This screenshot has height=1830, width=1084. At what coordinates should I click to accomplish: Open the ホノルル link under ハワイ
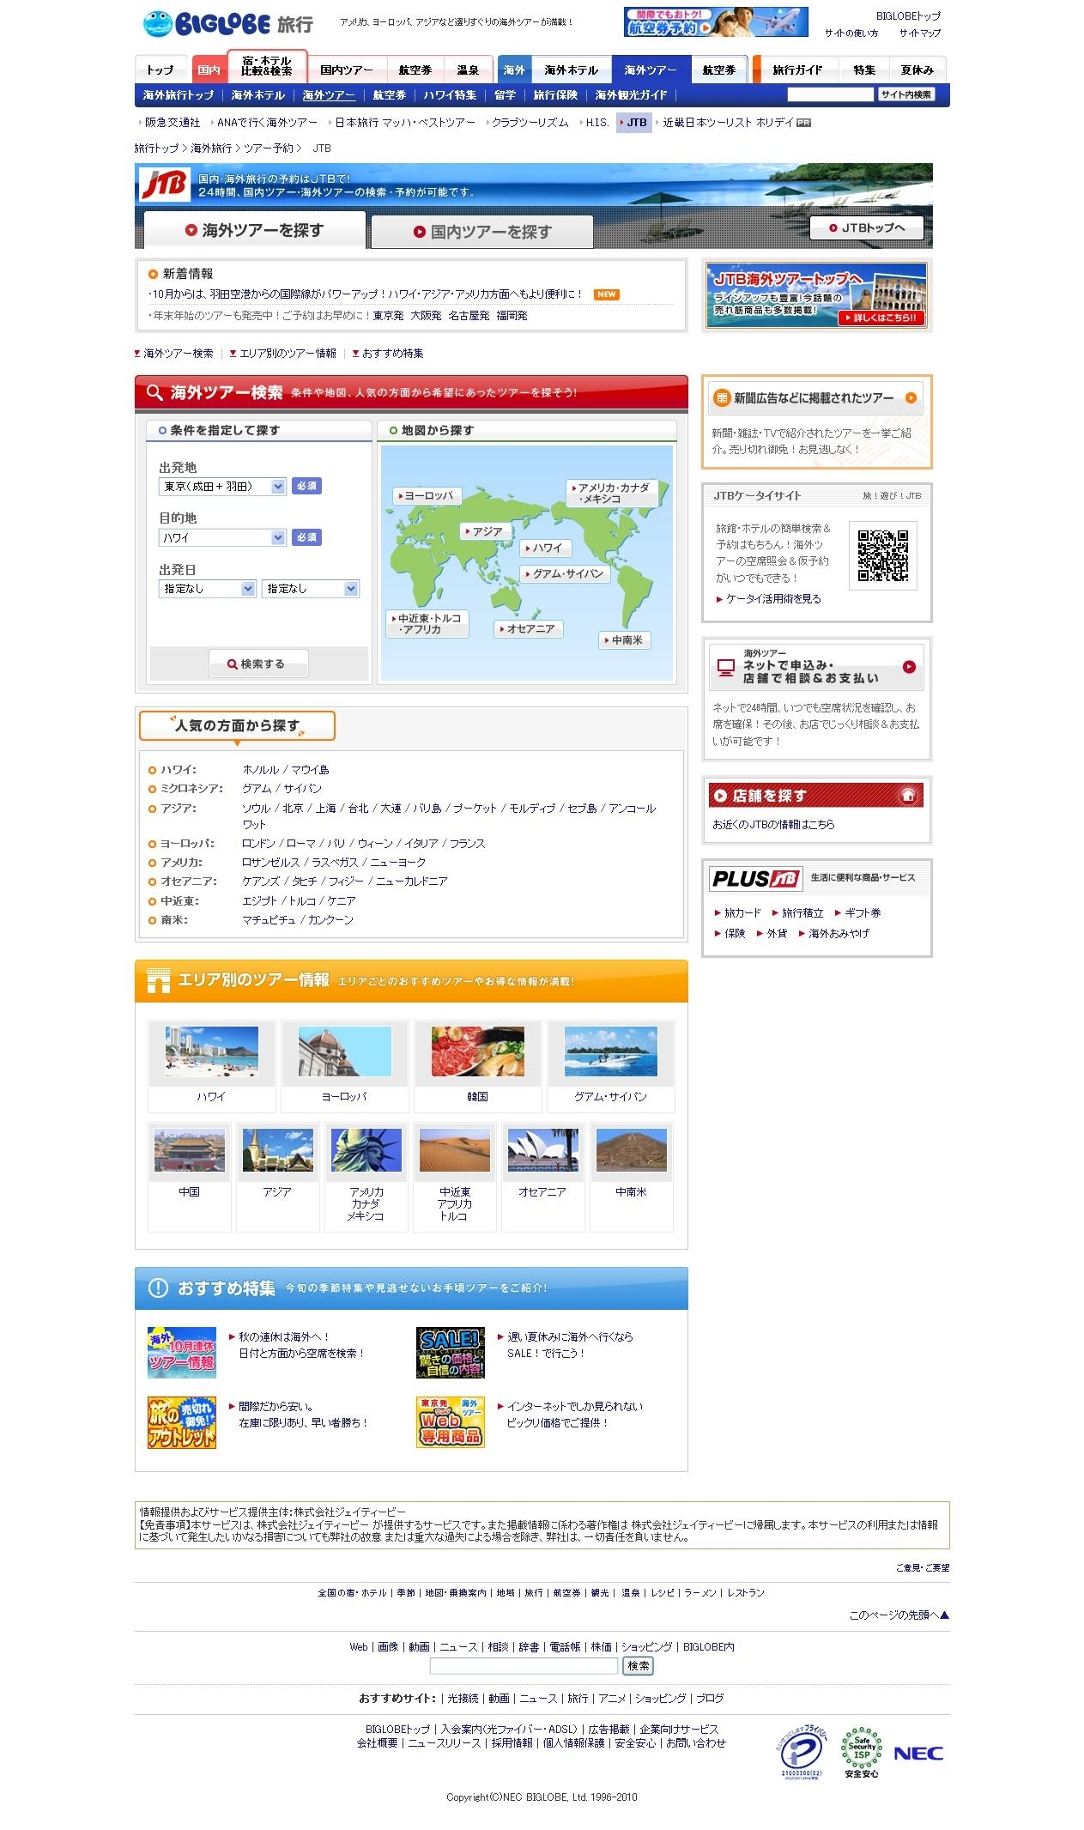(261, 769)
